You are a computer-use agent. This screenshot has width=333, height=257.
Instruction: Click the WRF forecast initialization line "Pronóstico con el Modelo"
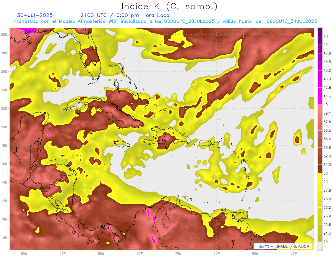coord(165,21)
